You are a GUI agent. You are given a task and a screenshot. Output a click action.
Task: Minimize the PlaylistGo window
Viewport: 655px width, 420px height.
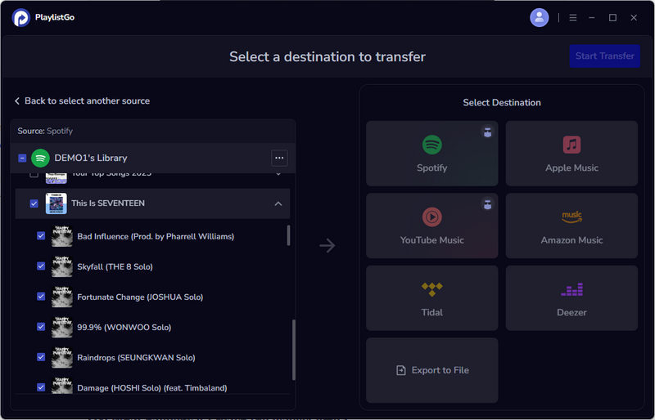591,17
